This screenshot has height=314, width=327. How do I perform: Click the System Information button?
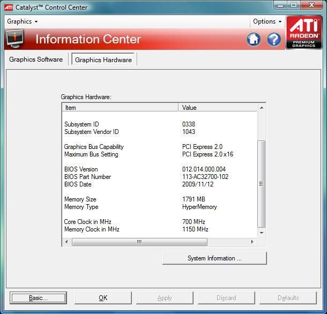point(214,258)
